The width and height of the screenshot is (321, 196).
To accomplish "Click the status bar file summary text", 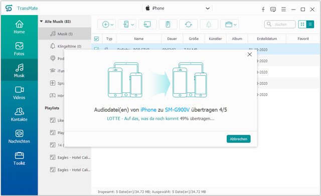I will pos(151,191).
